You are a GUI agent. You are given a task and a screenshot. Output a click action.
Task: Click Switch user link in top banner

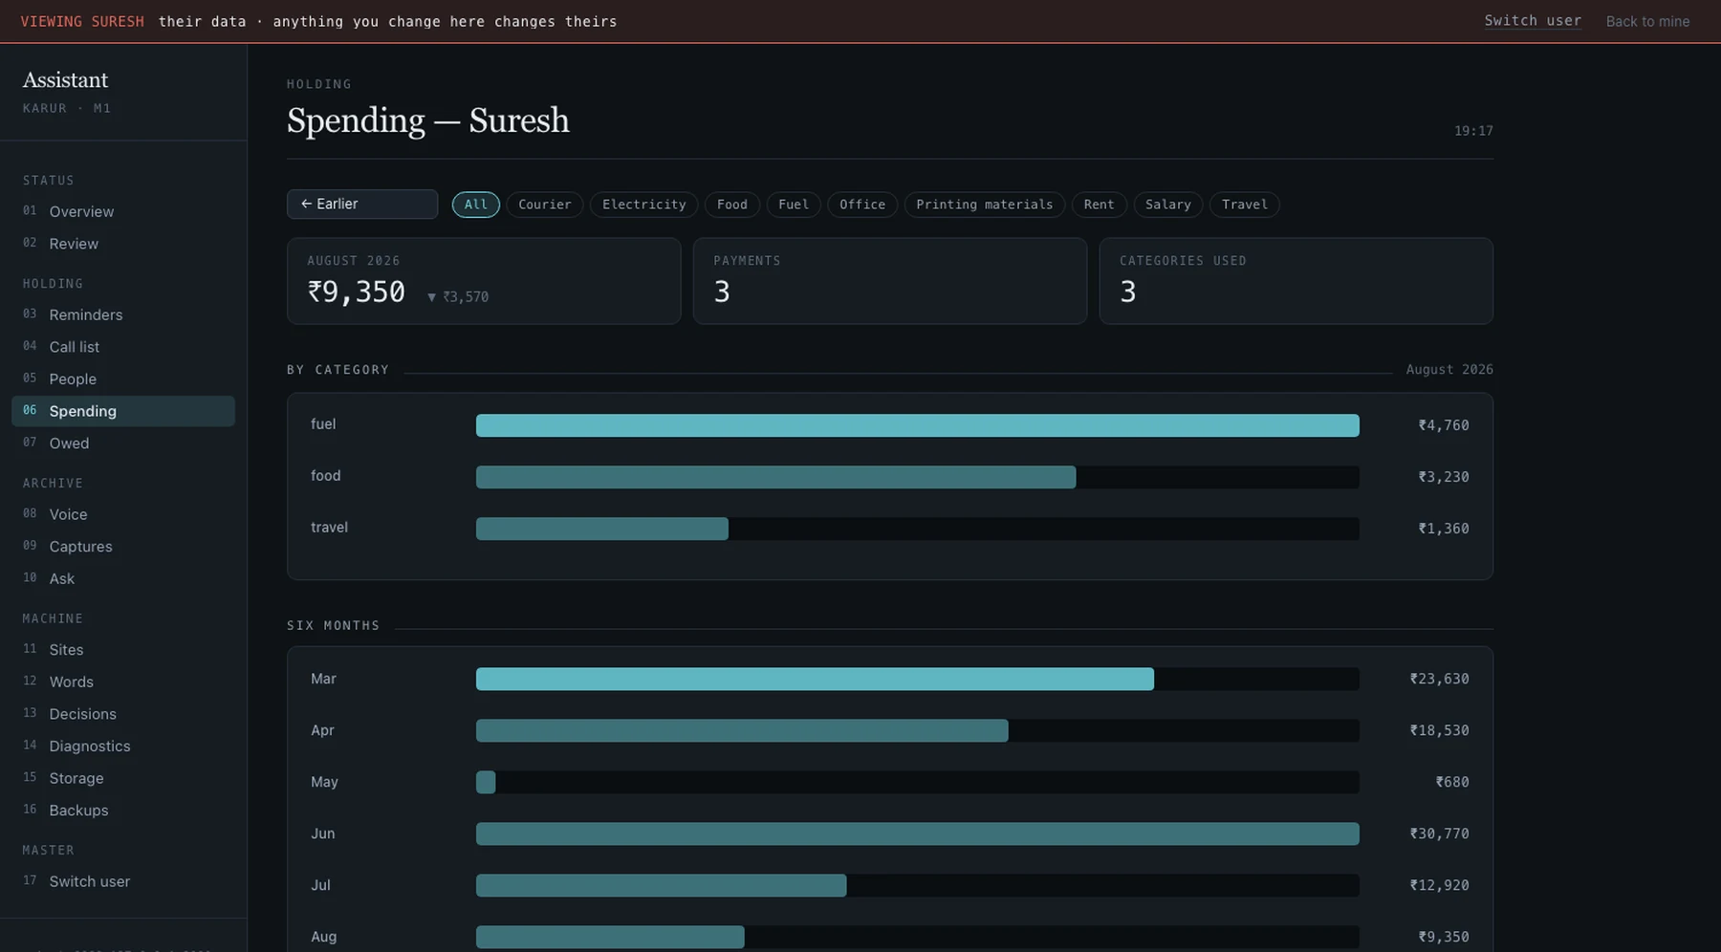pos(1533,21)
